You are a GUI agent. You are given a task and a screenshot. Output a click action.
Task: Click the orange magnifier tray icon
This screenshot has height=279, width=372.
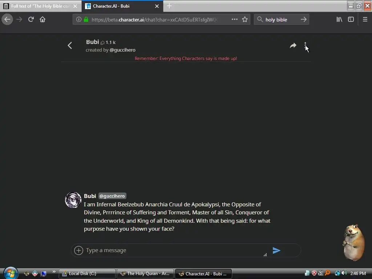click(328, 273)
